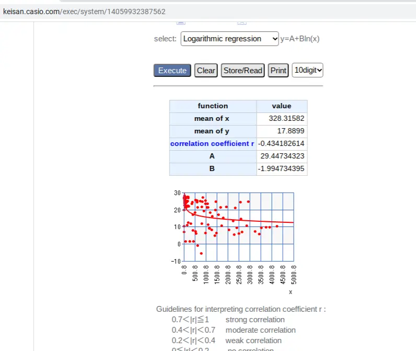Screen dimensions: 416x351
Task: Expand the Logarithmic regression type selector
Action: 229,39
